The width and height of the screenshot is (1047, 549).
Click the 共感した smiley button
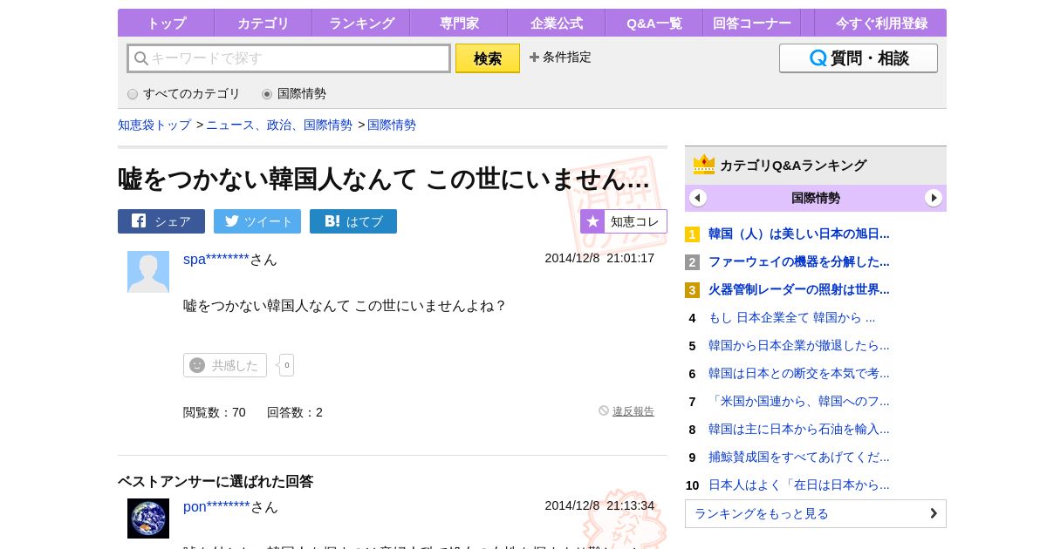[x=225, y=365]
